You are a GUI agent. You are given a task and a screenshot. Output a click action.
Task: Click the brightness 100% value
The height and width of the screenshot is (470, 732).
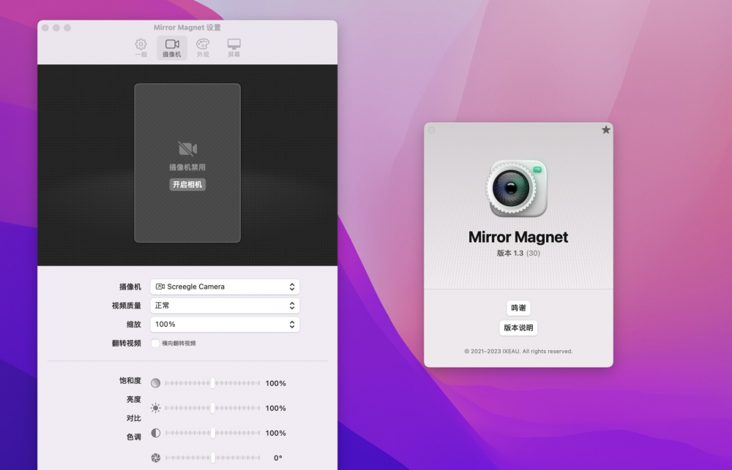coord(275,408)
